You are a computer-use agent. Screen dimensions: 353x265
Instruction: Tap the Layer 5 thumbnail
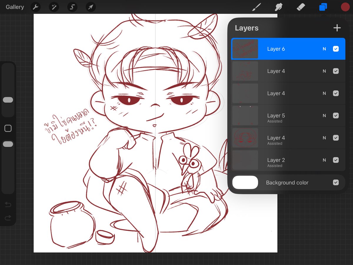[x=245, y=116]
